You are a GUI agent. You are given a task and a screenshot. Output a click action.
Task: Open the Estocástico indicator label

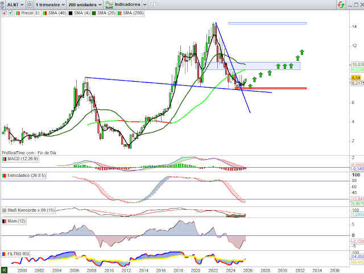23,175
